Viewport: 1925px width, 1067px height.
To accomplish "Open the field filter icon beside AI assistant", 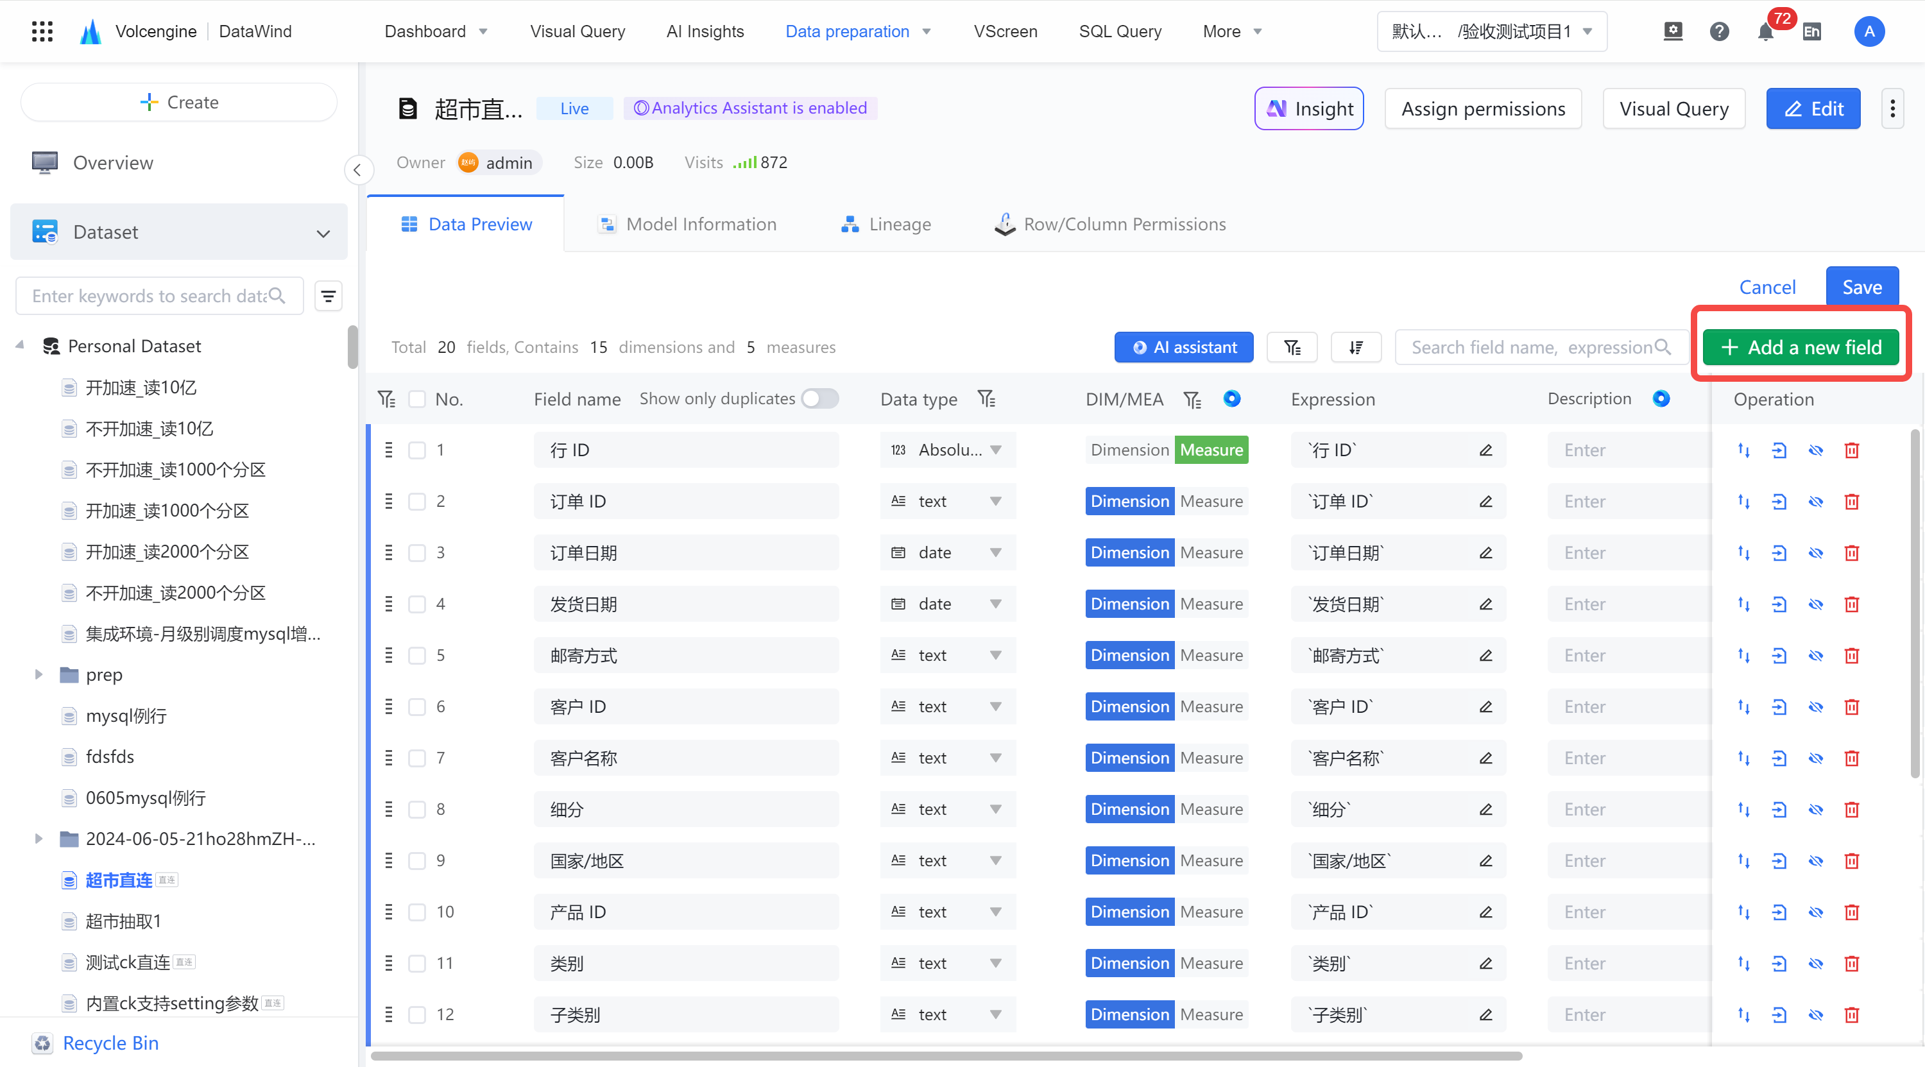I will 1292,348.
